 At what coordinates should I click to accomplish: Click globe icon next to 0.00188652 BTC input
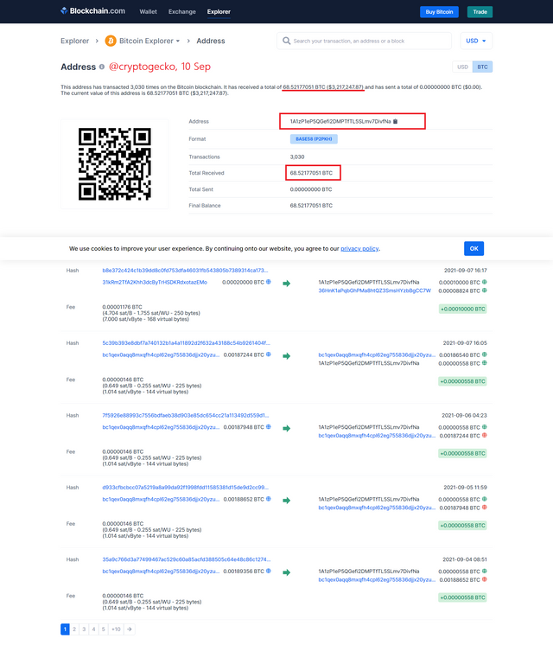269,499
